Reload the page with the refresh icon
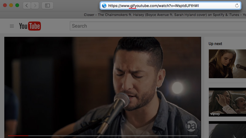The height and width of the screenshot is (138, 246). (x=237, y=6)
